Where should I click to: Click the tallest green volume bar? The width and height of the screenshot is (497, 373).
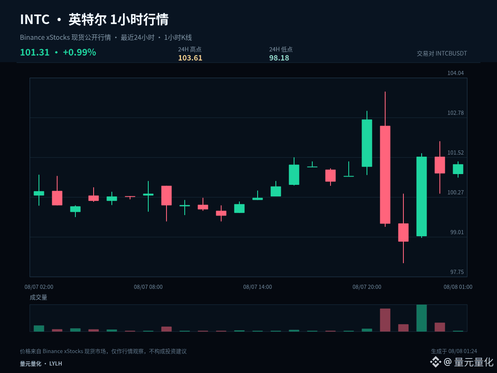(x=422, y=318)
